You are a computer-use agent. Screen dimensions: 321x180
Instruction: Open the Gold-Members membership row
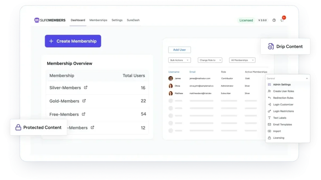[97, 101]
